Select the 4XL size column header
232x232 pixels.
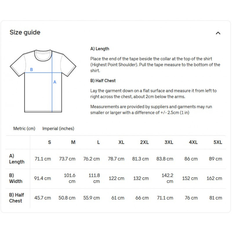(x=193, y=142)
